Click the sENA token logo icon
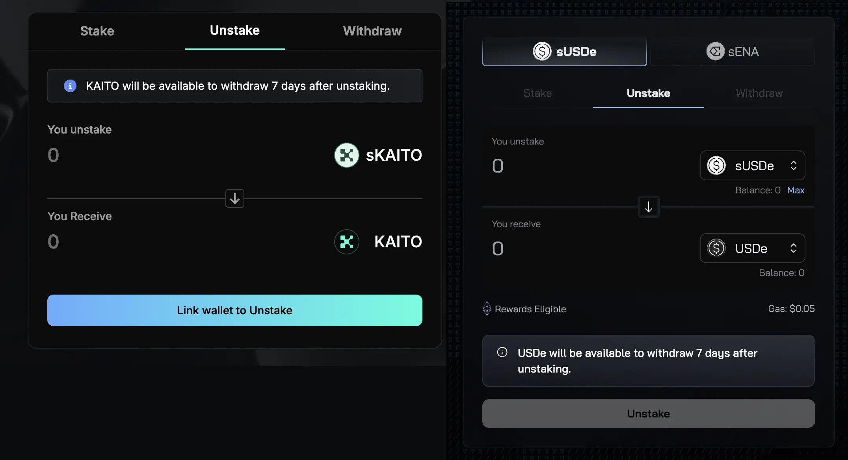This screenshot has height=460, width=848. (x=715, y=51)
